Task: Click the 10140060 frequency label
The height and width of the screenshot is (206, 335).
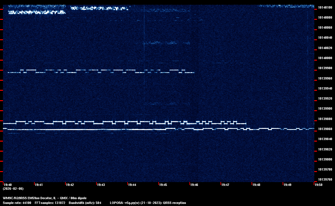Action: (325, 27)
